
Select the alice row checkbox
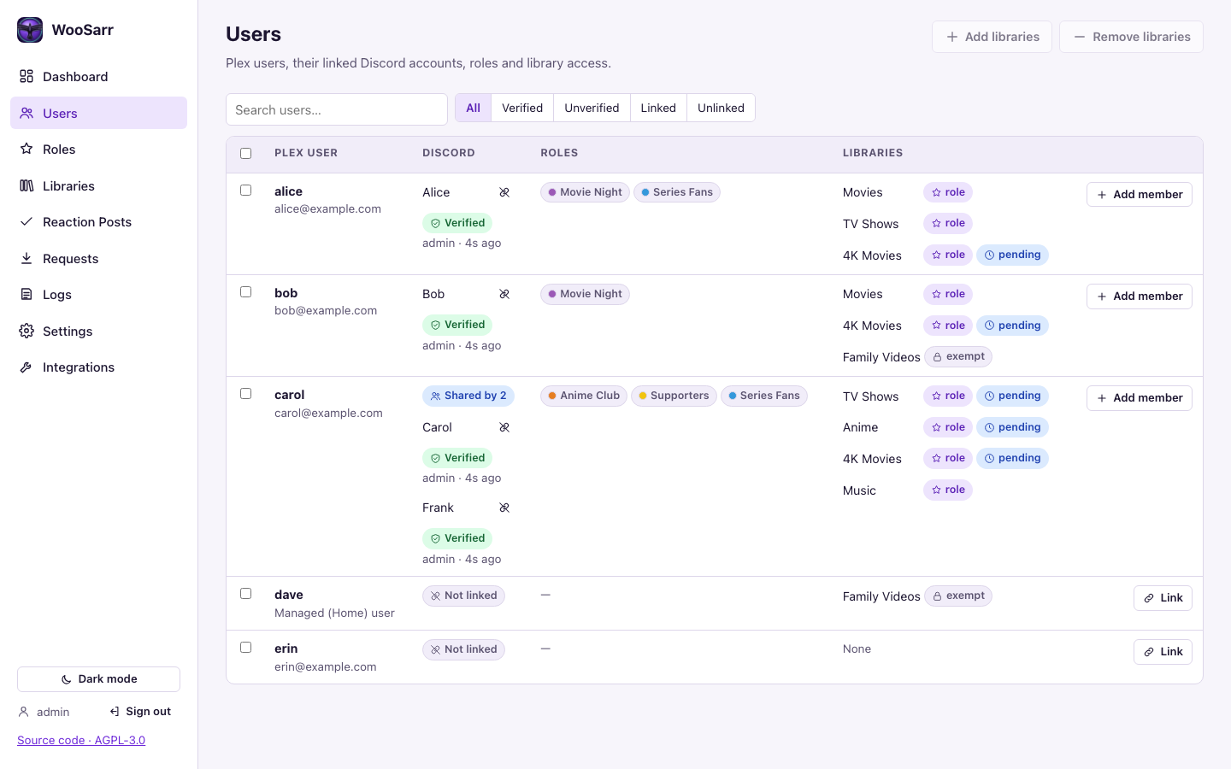(246, 191)
